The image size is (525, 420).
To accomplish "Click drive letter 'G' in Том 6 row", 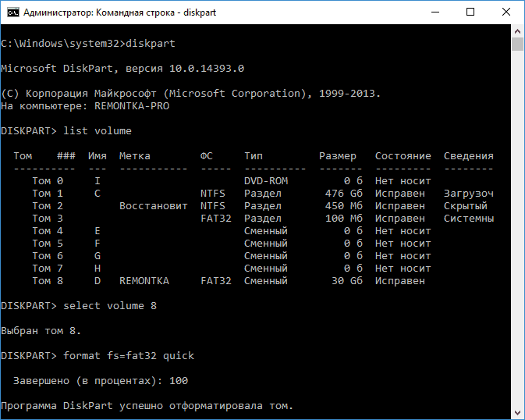I will click(97, 256).
